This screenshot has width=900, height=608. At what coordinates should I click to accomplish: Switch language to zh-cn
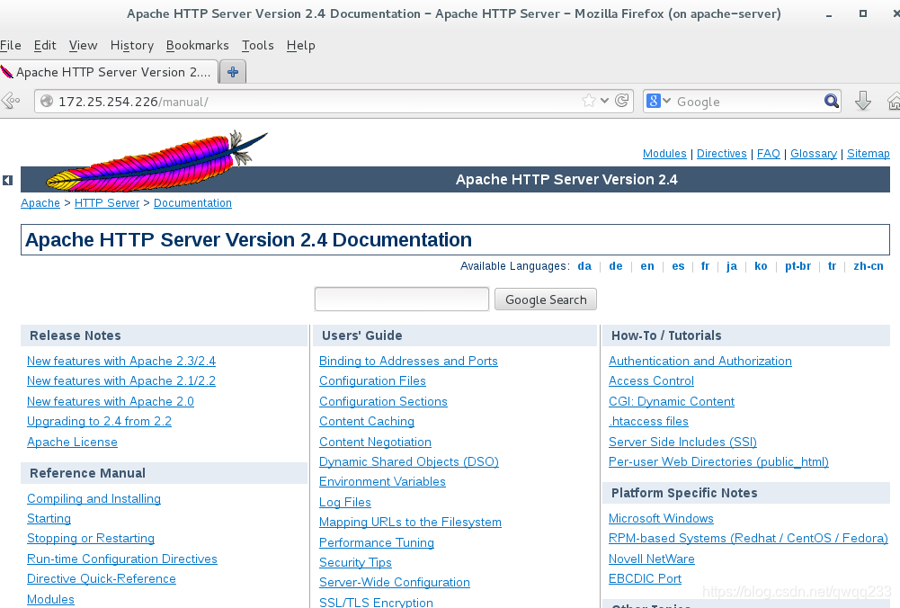(868, 266)
